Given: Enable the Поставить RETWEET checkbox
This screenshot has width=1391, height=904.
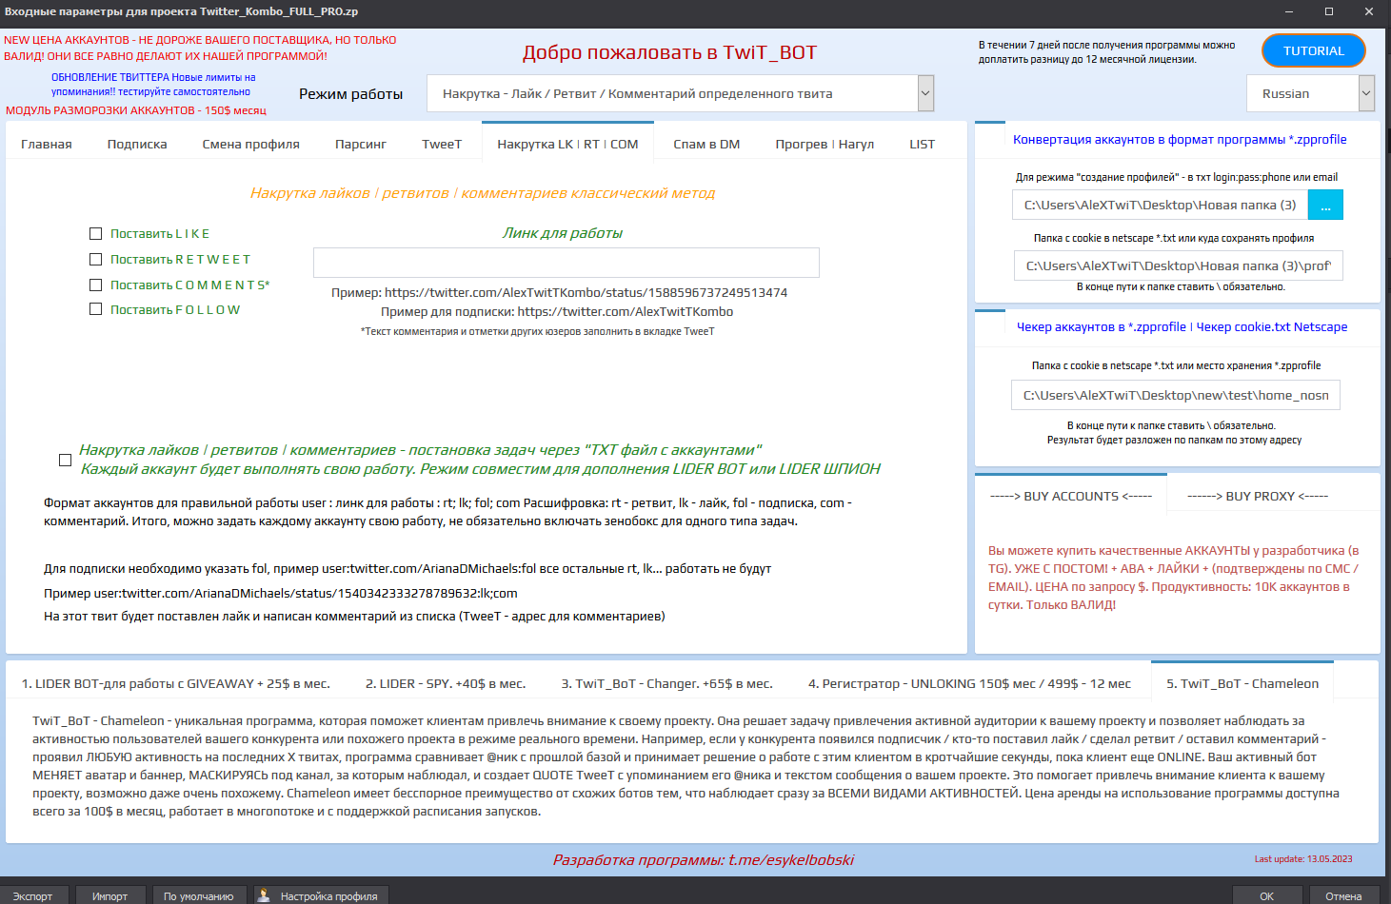Looking at the screenshot, I should (95, 259).
